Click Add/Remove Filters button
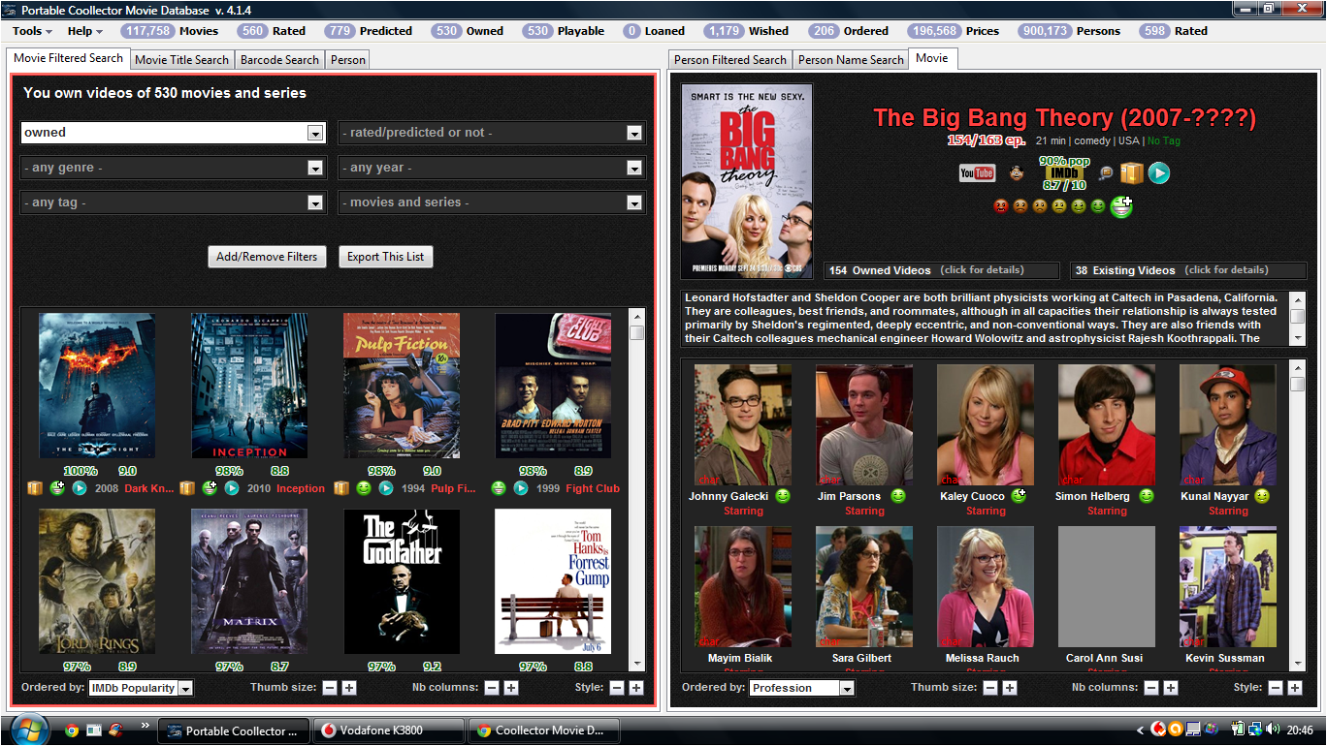The image size is (1327, 746). point(267,257)
